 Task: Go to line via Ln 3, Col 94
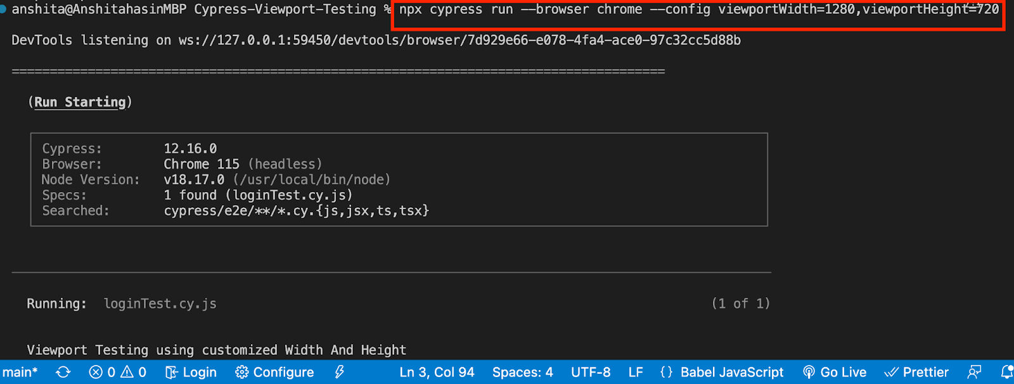(x=437, y=373)
